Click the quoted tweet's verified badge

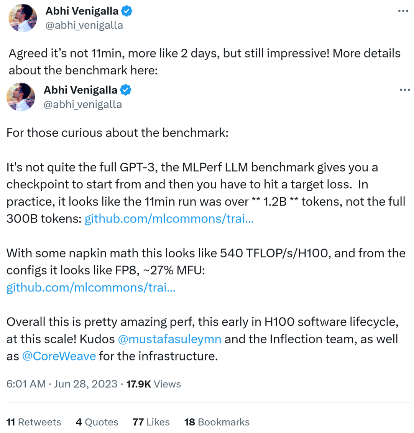[126, 90]
